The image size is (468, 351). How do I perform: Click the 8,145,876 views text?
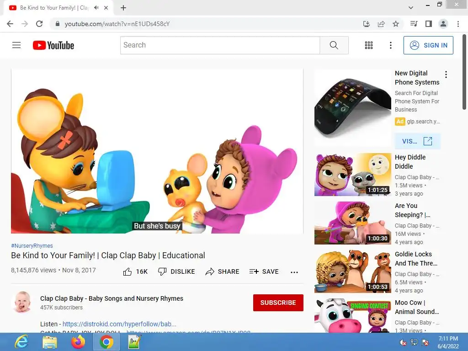pyautogui.click(x=33, y=270)
